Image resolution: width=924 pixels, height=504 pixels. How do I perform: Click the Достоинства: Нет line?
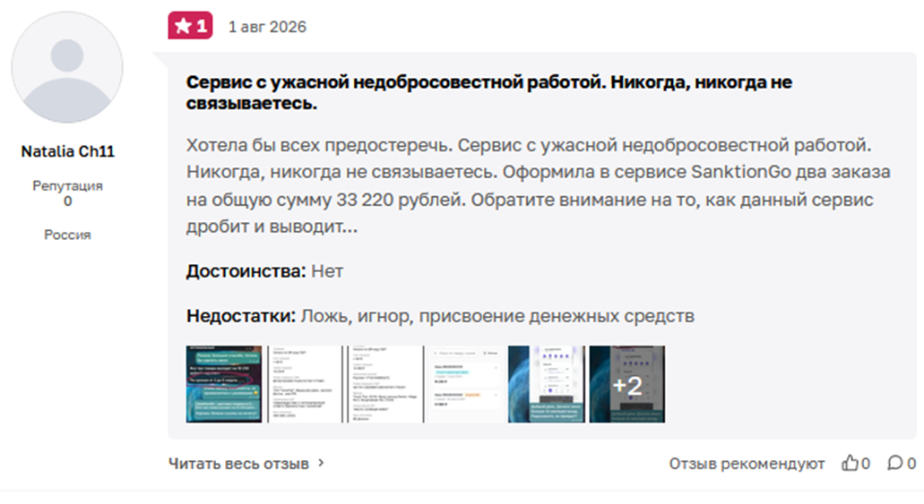[264, 271]
